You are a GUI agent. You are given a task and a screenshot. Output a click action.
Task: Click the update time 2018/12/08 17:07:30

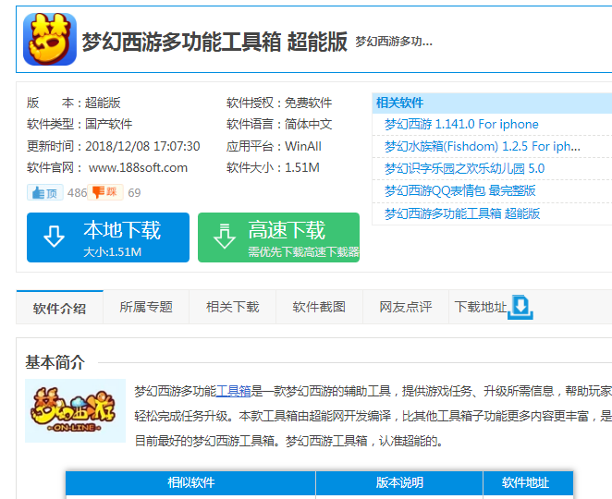(142, 146)
